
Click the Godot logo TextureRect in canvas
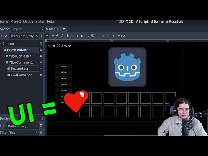pyautogui.click(x=127, y=67)
